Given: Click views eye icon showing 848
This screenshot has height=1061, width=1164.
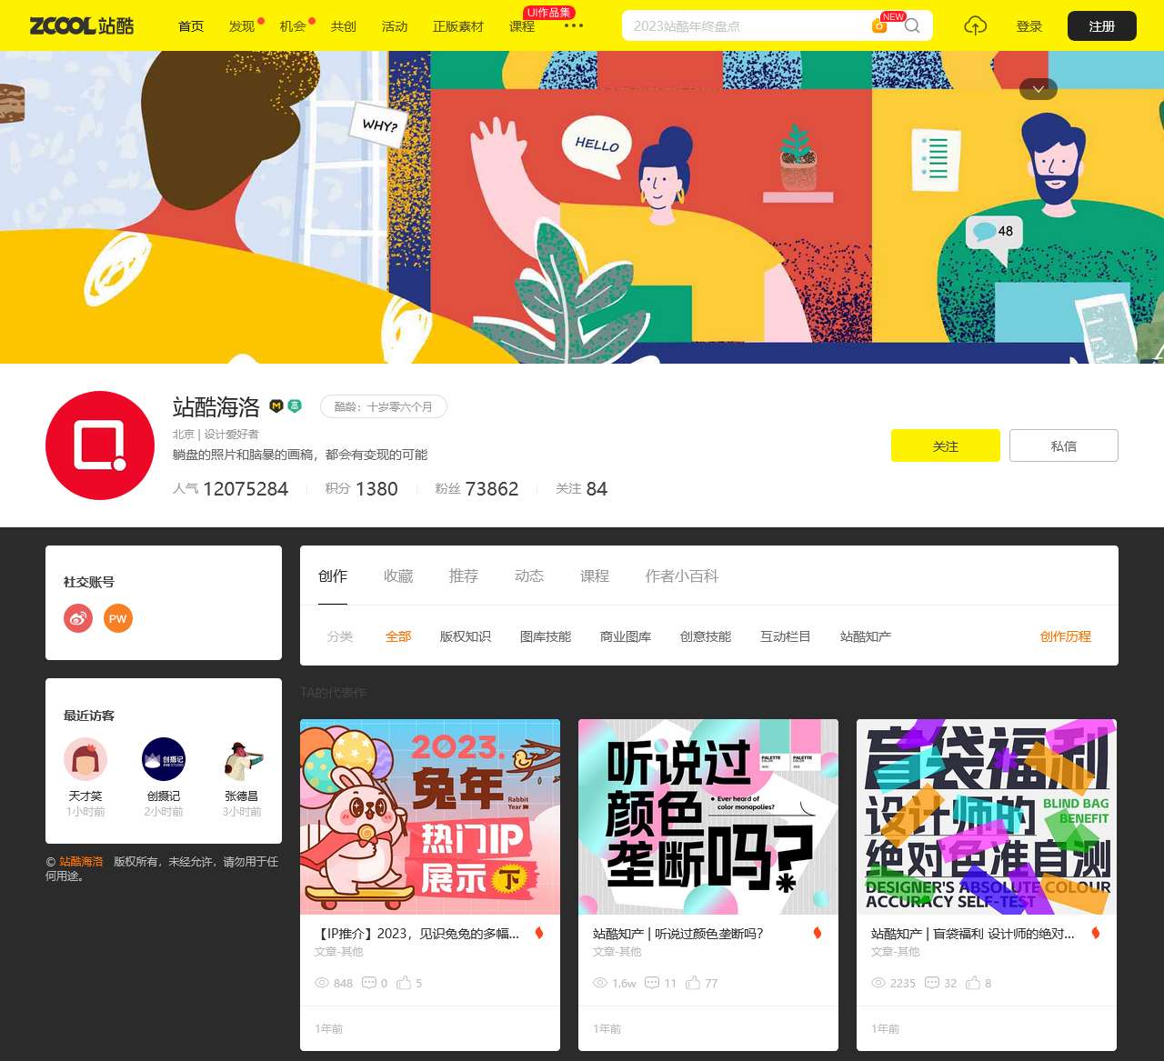Looking at the screenshot, I should pyautogui.click(x=322, y=983).
